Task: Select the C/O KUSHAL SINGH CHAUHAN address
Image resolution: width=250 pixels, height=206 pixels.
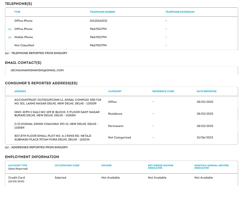Action: pos(56,126)
